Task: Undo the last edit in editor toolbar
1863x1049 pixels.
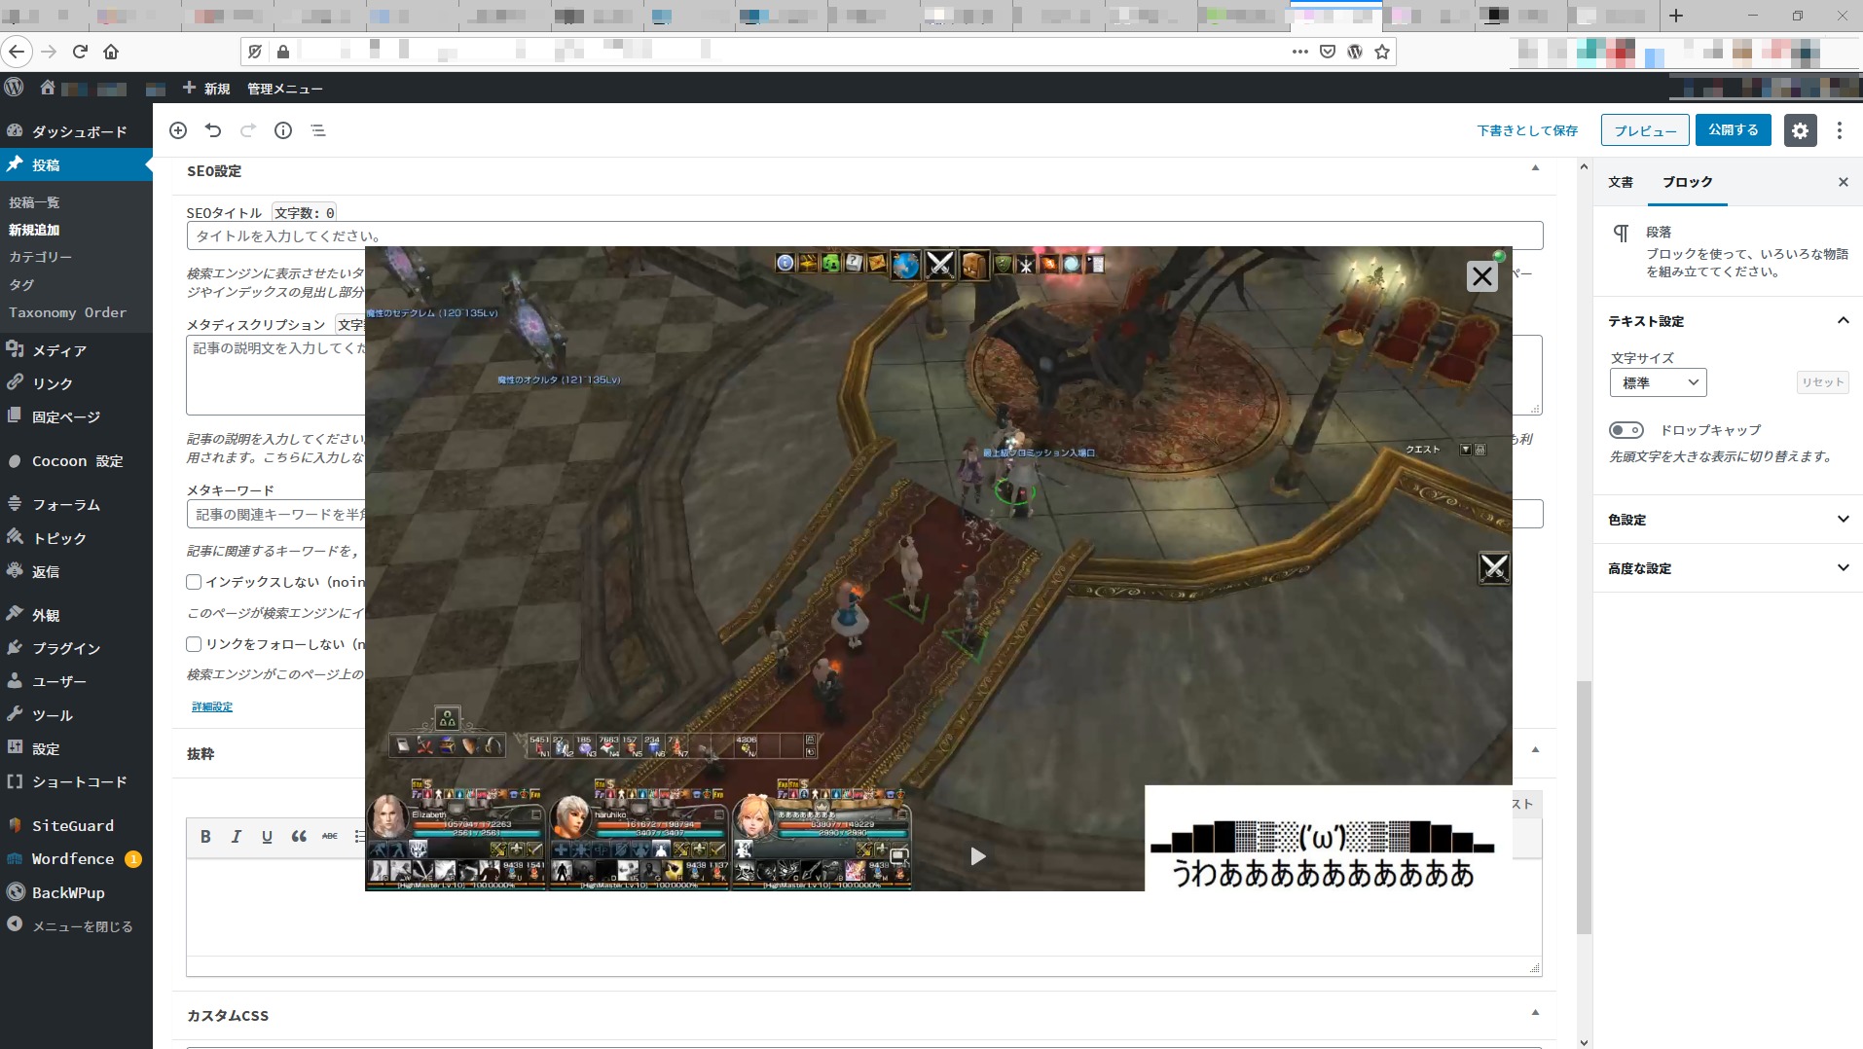Action: tap(213, 130)
